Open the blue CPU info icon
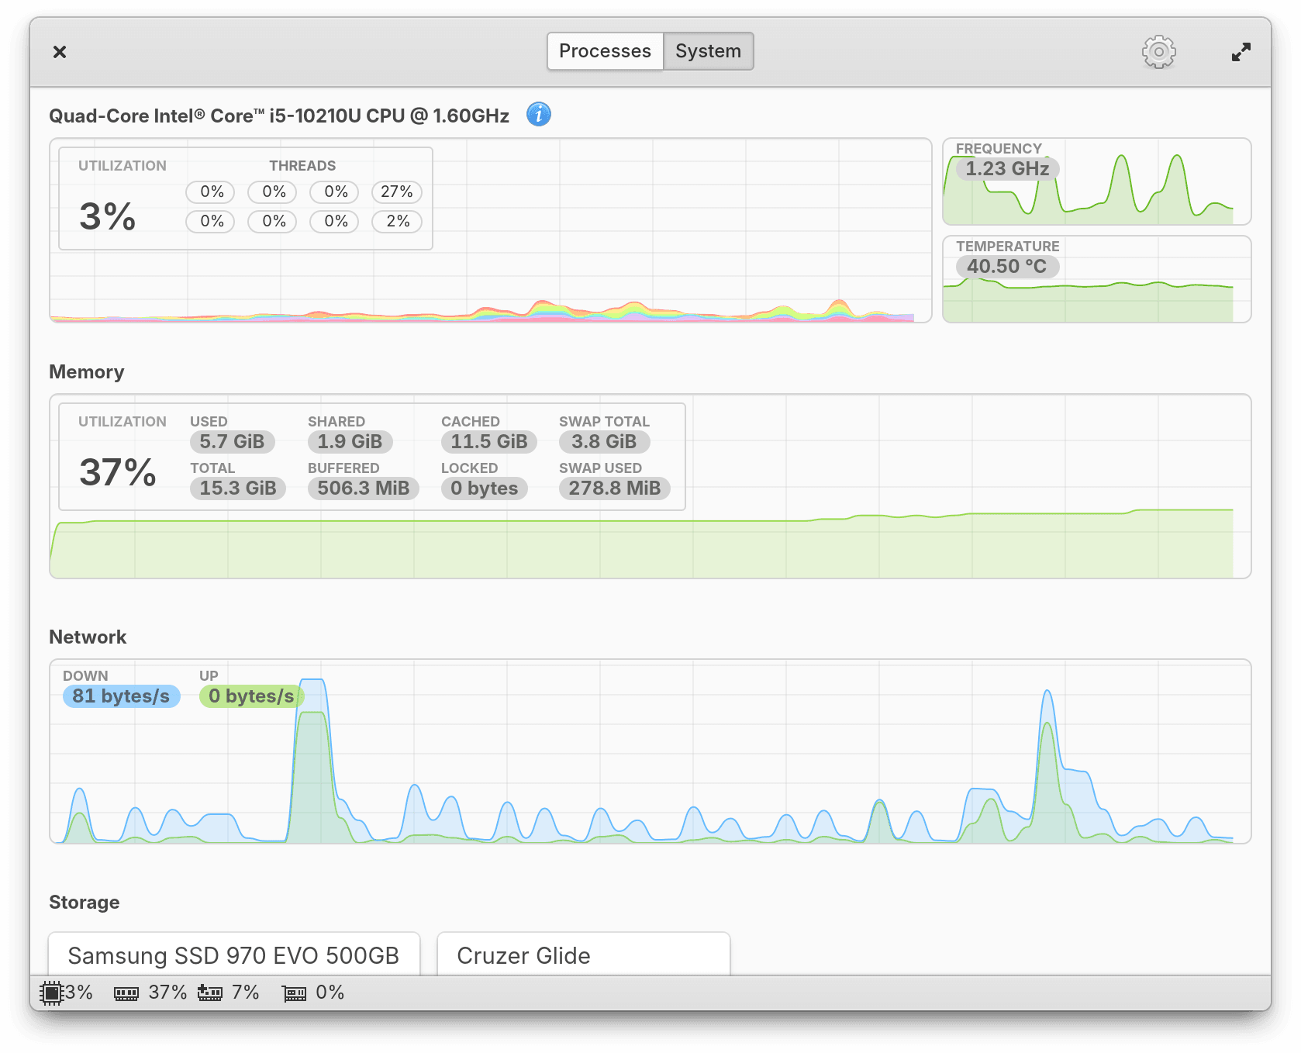 [x=538, y=115]
